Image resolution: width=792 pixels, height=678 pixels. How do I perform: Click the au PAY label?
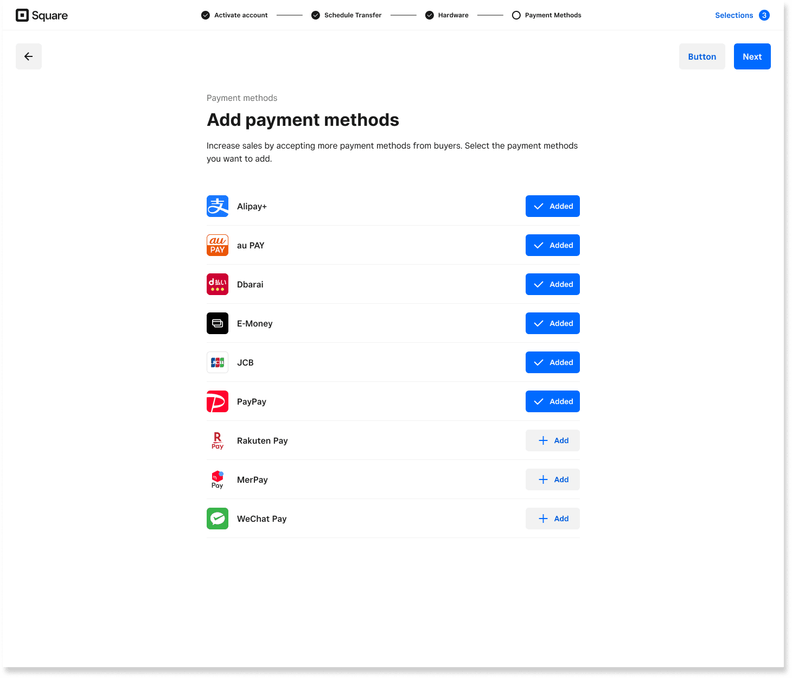[251, 245]
